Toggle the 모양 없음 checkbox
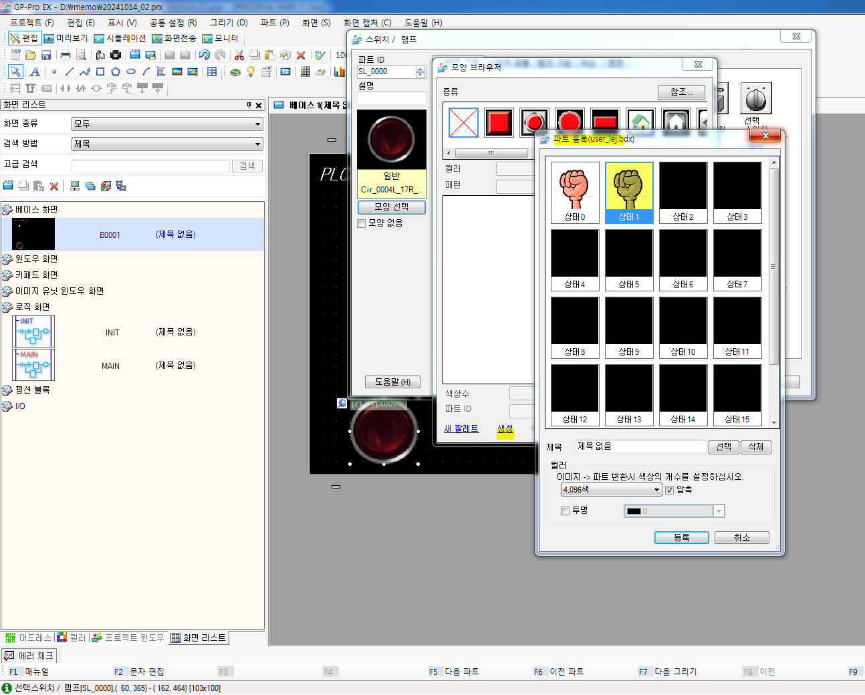 click(362, 223)
